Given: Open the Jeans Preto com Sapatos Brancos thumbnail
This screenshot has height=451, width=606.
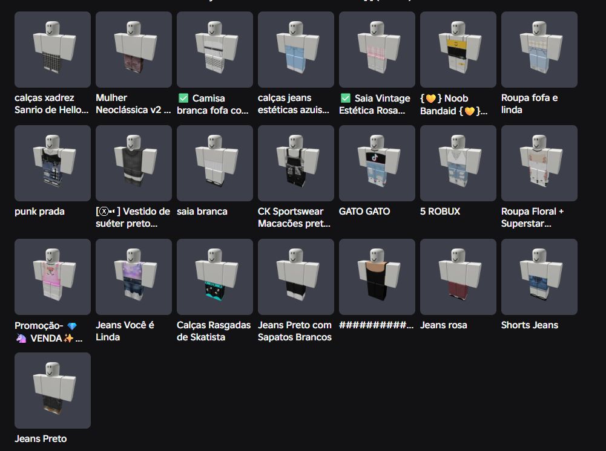Looking at the screenshot, I should [x=296, y=277].
